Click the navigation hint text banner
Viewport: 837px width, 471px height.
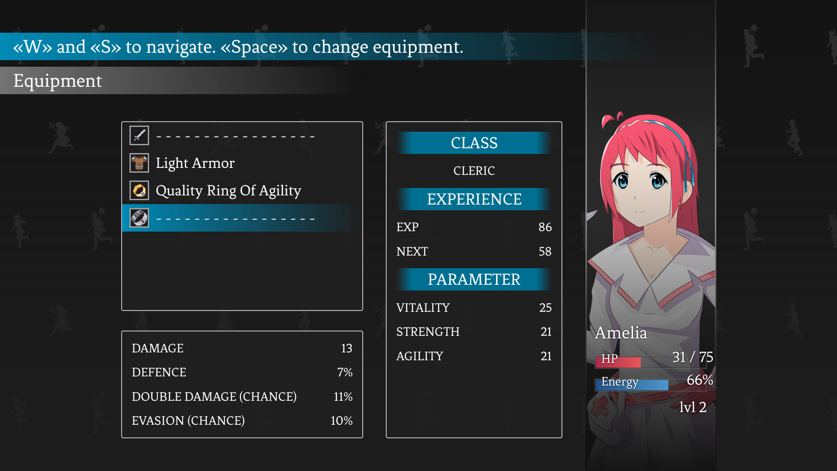click(x=238, y=47)
